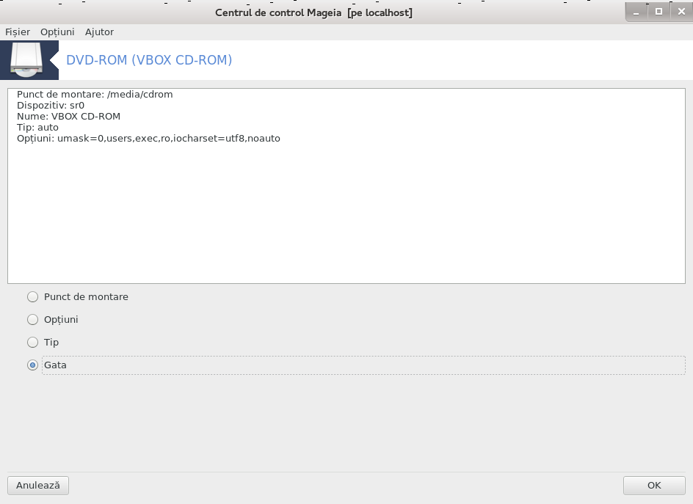Click the /media/cdrom mount point line
Viewport: 693px width, 504px height.
95,94
